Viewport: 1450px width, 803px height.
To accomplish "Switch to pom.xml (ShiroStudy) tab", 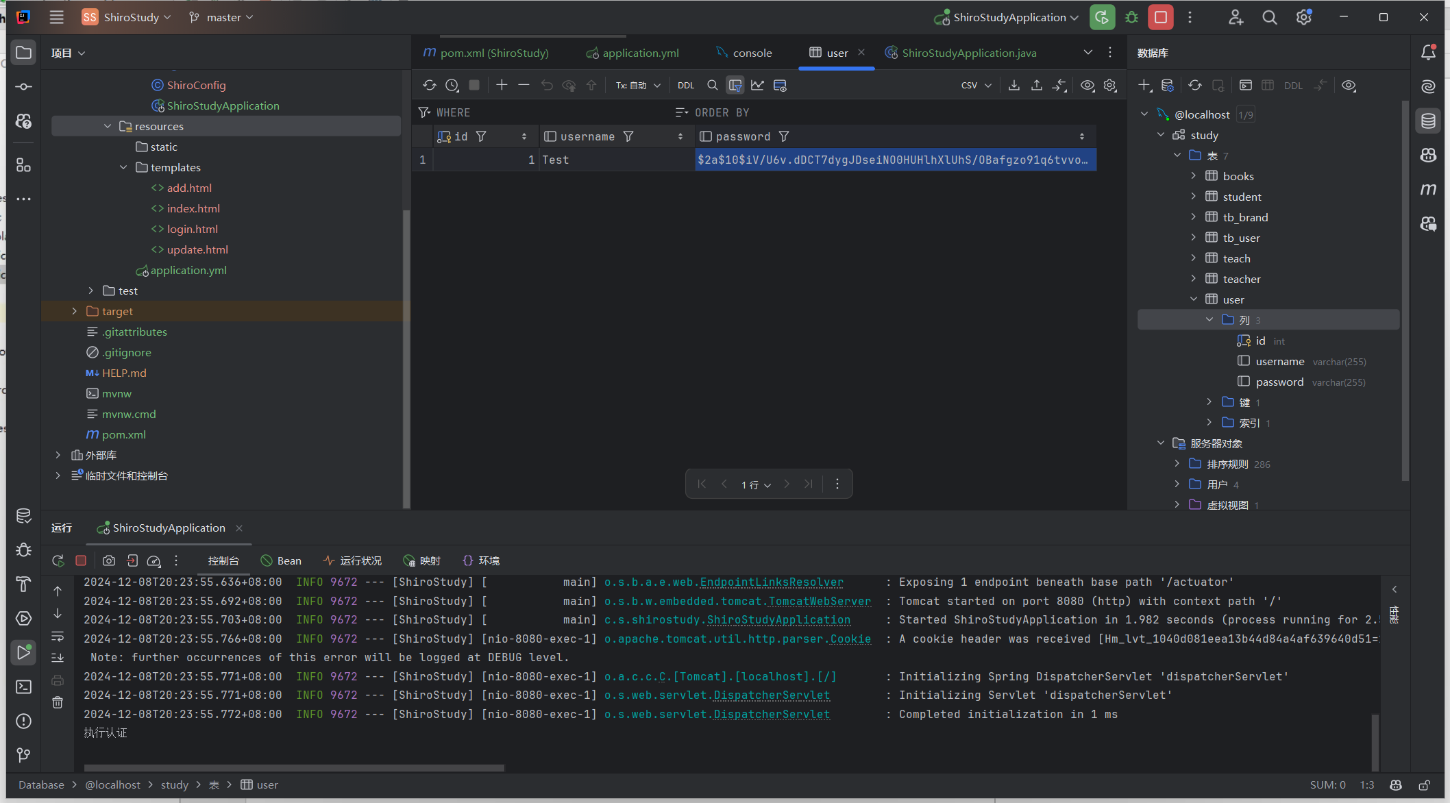I will coord(486,53).
